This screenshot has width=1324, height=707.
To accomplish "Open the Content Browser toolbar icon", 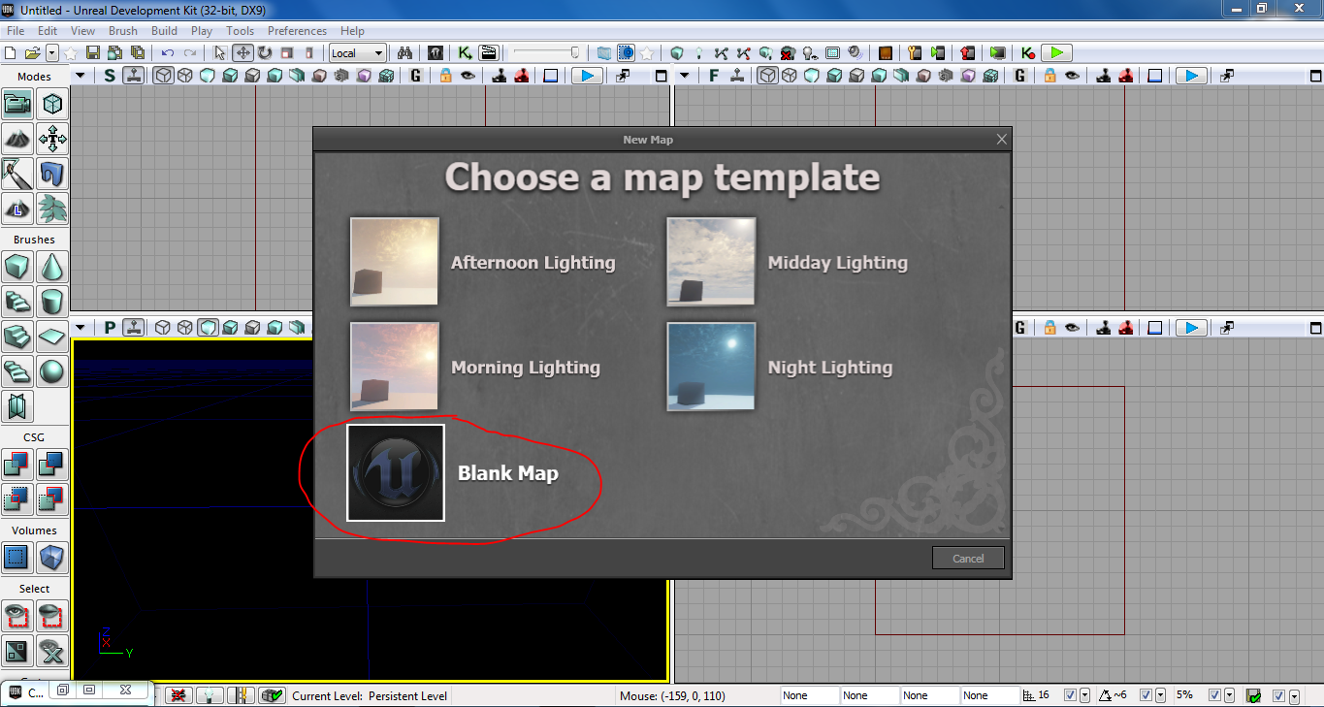I will (436, 53).
